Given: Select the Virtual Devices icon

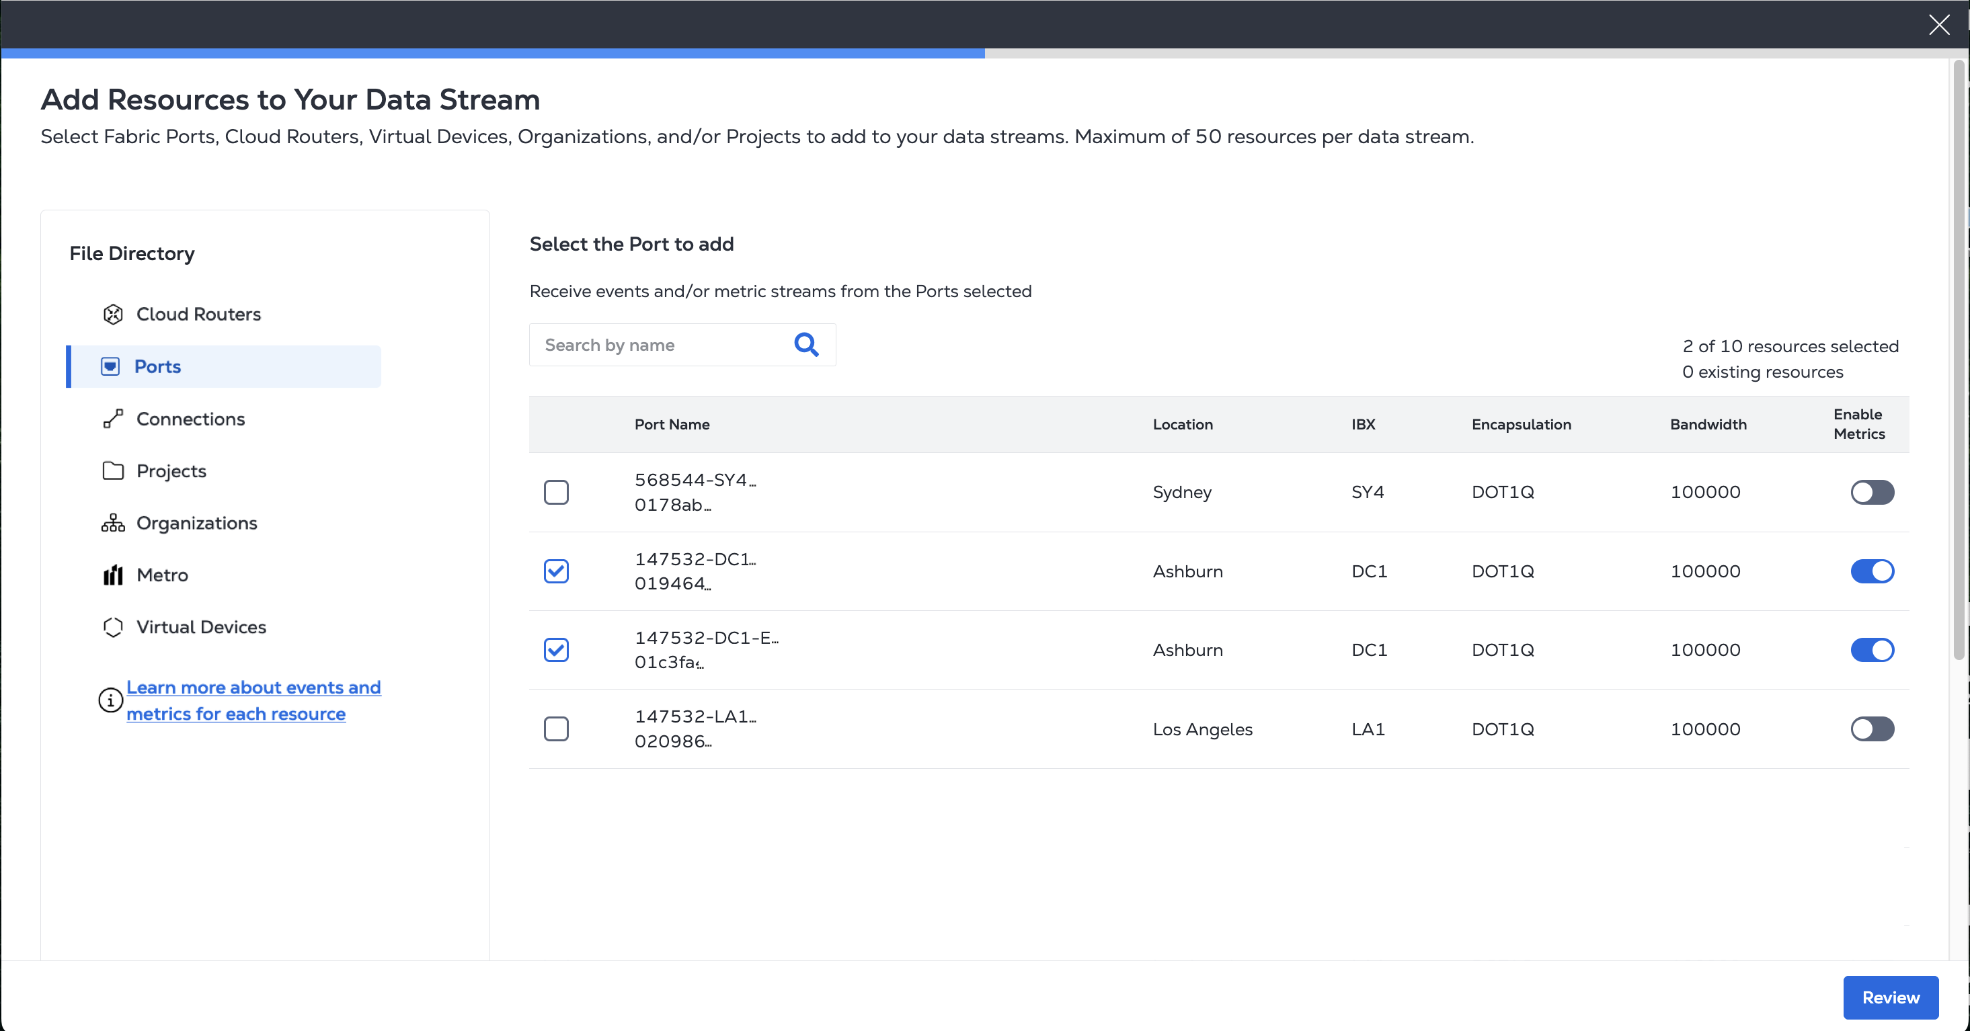Looking at the screenshot, I should [113, 626].
